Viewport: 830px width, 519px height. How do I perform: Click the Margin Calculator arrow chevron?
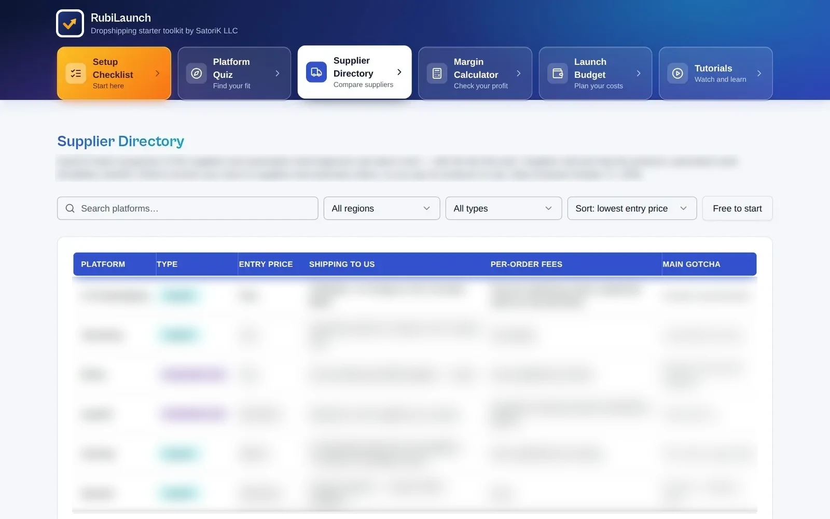click(x=518, y=73)
